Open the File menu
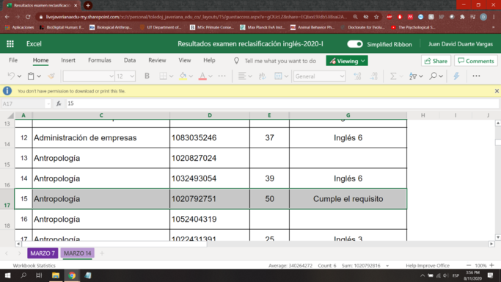This screenshot has height=282, width=501. (13, 60)
